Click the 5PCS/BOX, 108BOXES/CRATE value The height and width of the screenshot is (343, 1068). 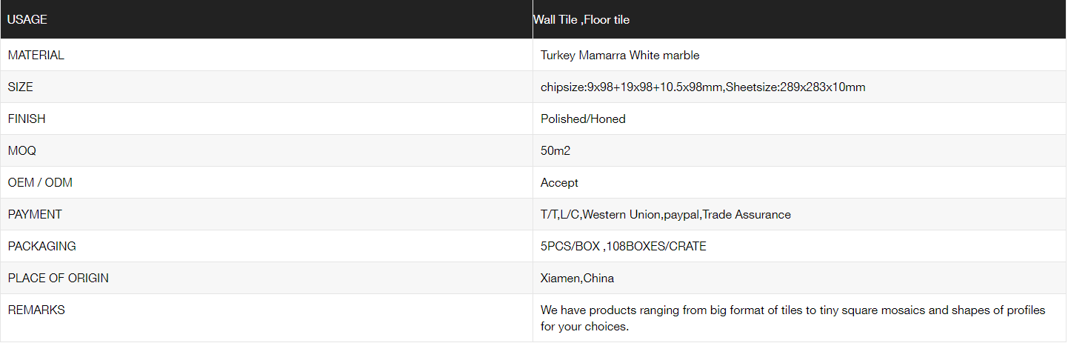[624, 246]
